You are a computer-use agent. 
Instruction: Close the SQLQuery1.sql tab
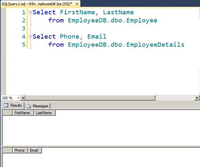(77, 4)
